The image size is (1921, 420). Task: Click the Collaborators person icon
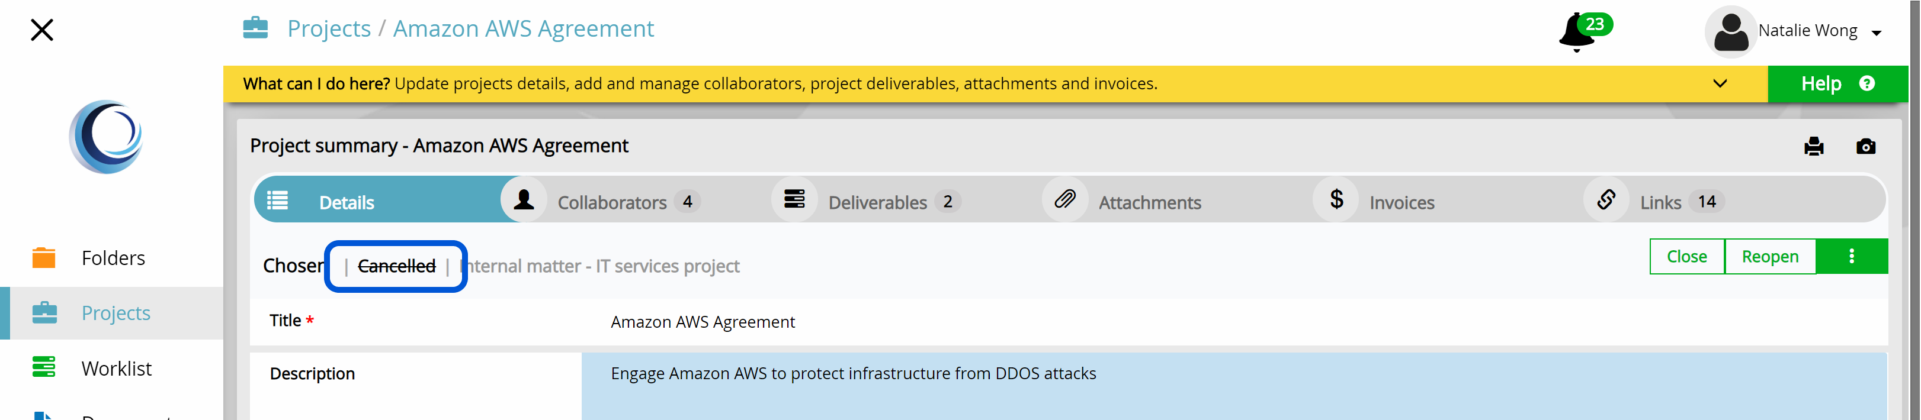coord(524,199)
